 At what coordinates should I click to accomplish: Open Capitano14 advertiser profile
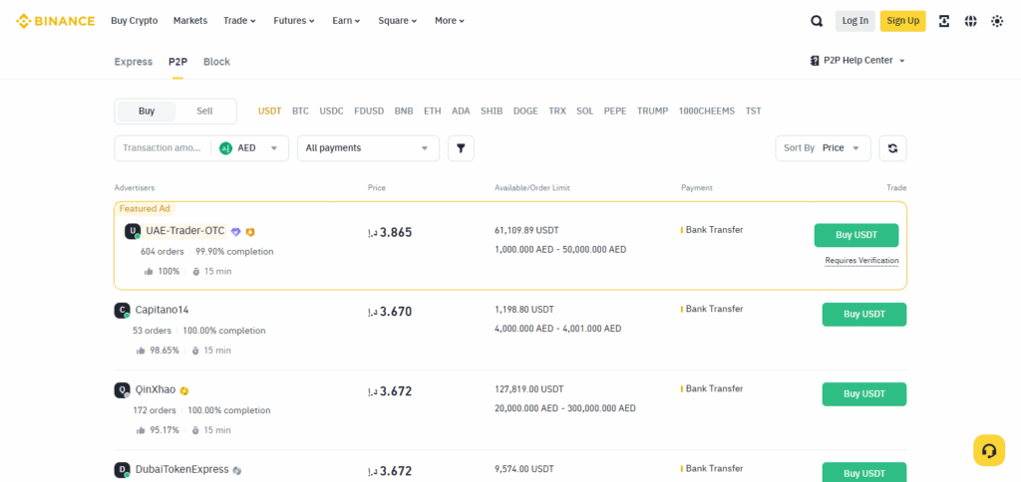(163, 311)
